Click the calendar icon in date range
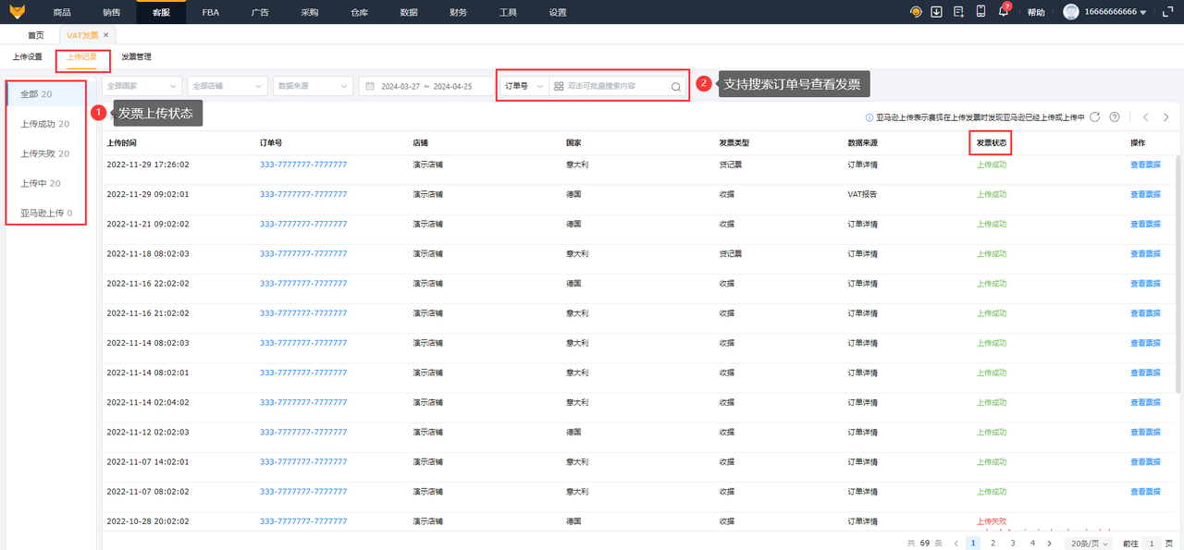Screen dimensions: 1184x550 tap(370, 86)
